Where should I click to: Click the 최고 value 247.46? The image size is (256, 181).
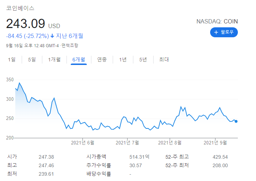[x=46, y=165]
